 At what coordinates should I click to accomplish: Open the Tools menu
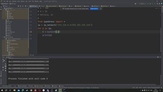[x=30, y=1]
